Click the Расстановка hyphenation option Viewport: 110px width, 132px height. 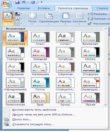click(x=99, y=23)
